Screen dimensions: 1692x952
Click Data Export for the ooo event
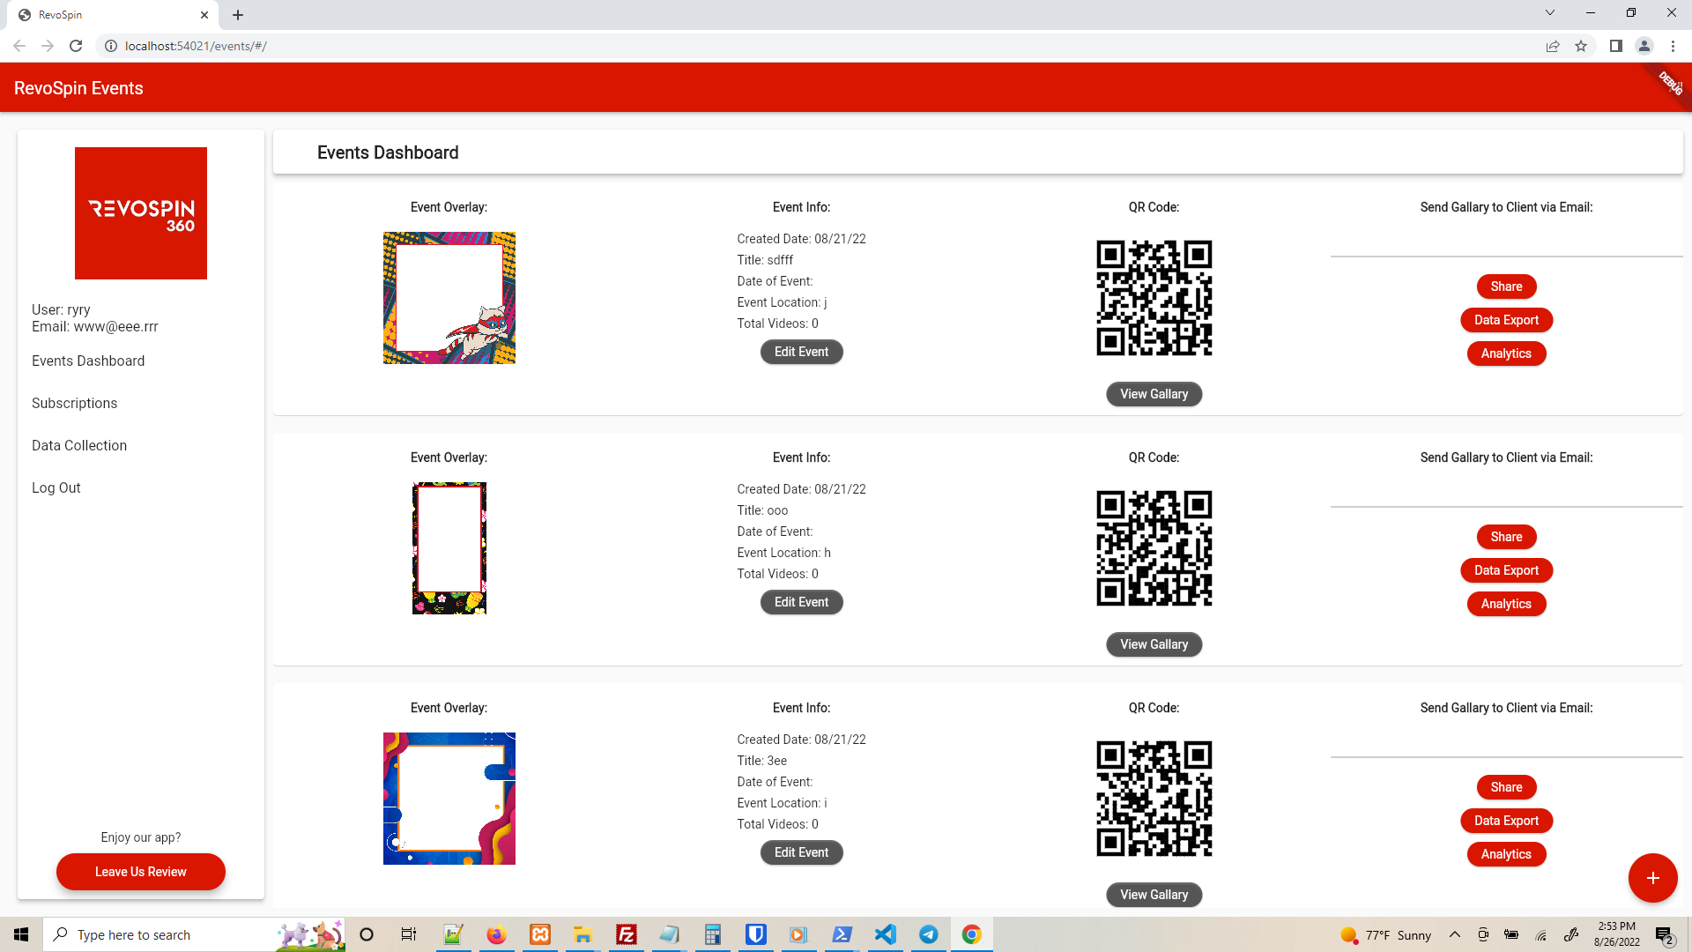tap(1506, 570)
